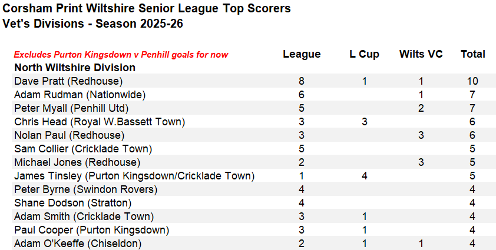Viewport: 496px width, 250px height.
Task: Click Dave Pratt's League goals value 8
Action: (302, 81)
